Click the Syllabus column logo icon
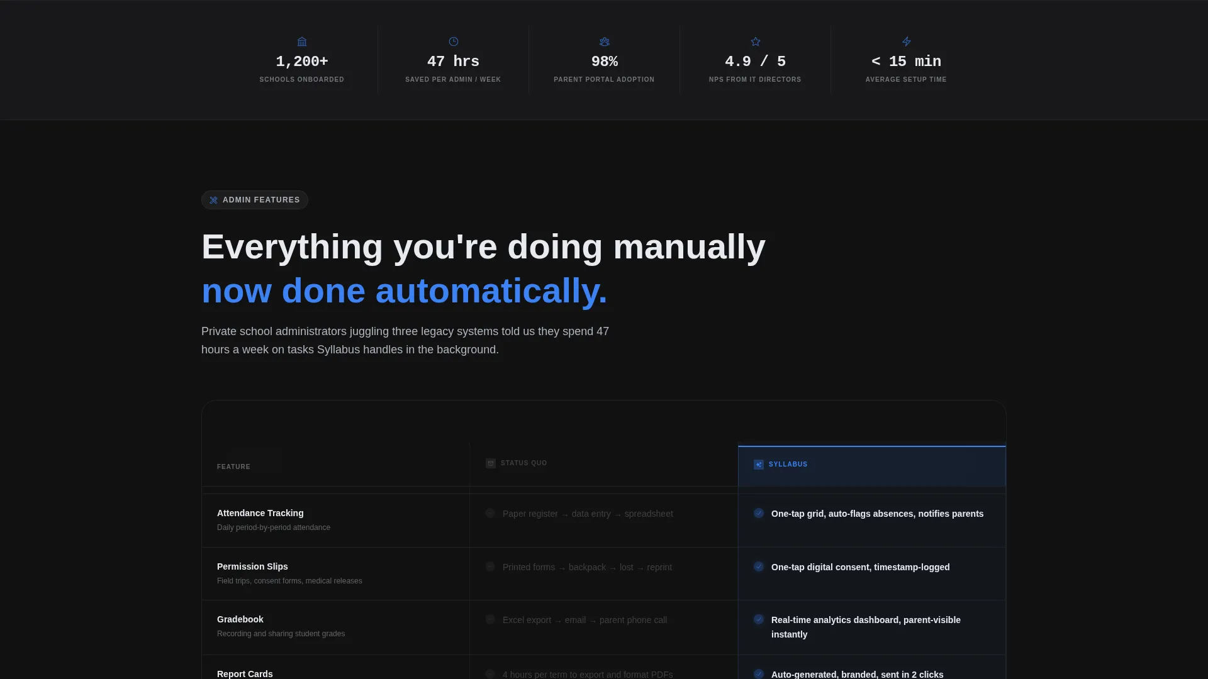The height and width of the screenshot is (679, 1208). pyautogui.click(x=759, y=465)
